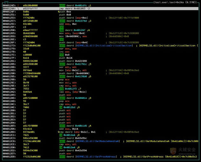Select address 00401273 in the address column
This screenshot has width=201, height=162.
pos(8,46)
